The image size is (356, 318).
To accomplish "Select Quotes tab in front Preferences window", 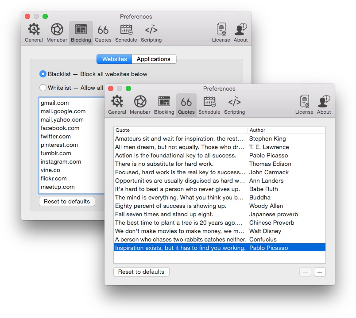I will (x=186, y=105).
